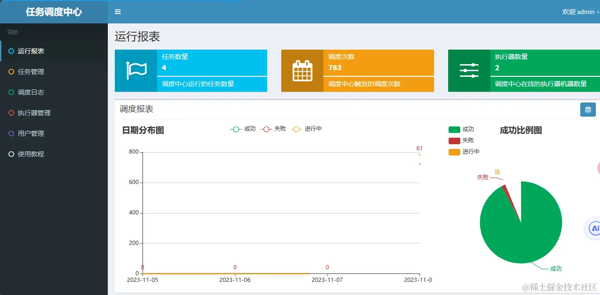Viewport: 600px width, 295px height.
Task: Open 执行器管理 in the sidebar
Action: (54, 113)
